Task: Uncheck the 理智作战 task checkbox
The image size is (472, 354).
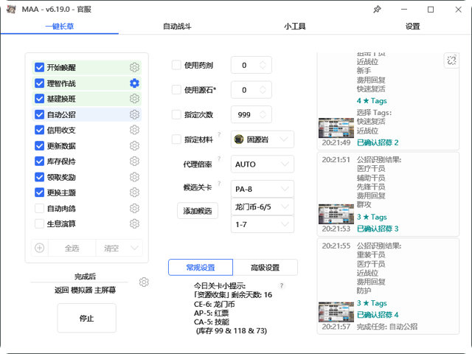Action: coord(39,83)
